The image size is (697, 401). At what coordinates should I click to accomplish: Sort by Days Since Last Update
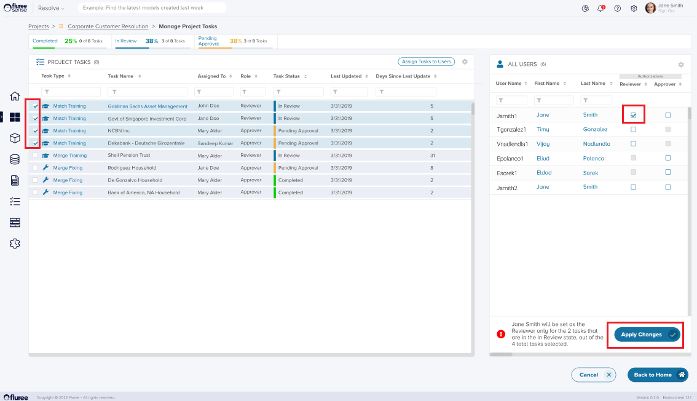click(x=435, y=76)
